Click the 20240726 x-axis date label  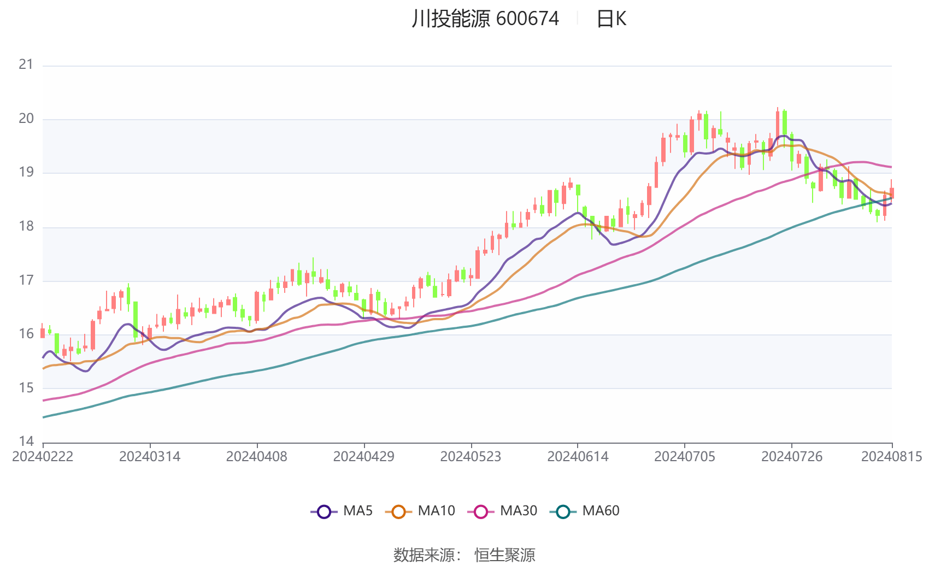pos(792,457)
